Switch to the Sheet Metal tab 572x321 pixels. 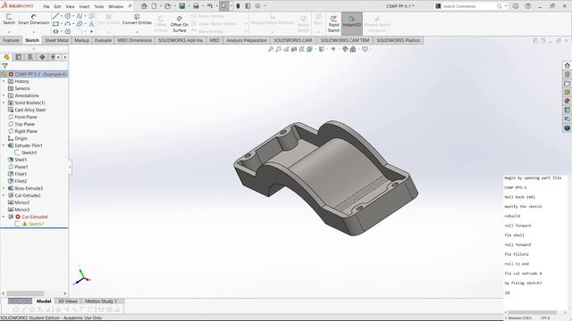pos(56,40)
